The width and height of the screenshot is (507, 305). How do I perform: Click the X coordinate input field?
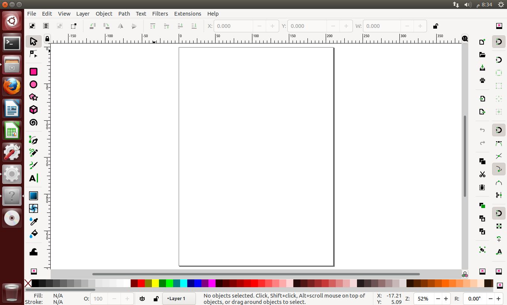tap(233, 26)
